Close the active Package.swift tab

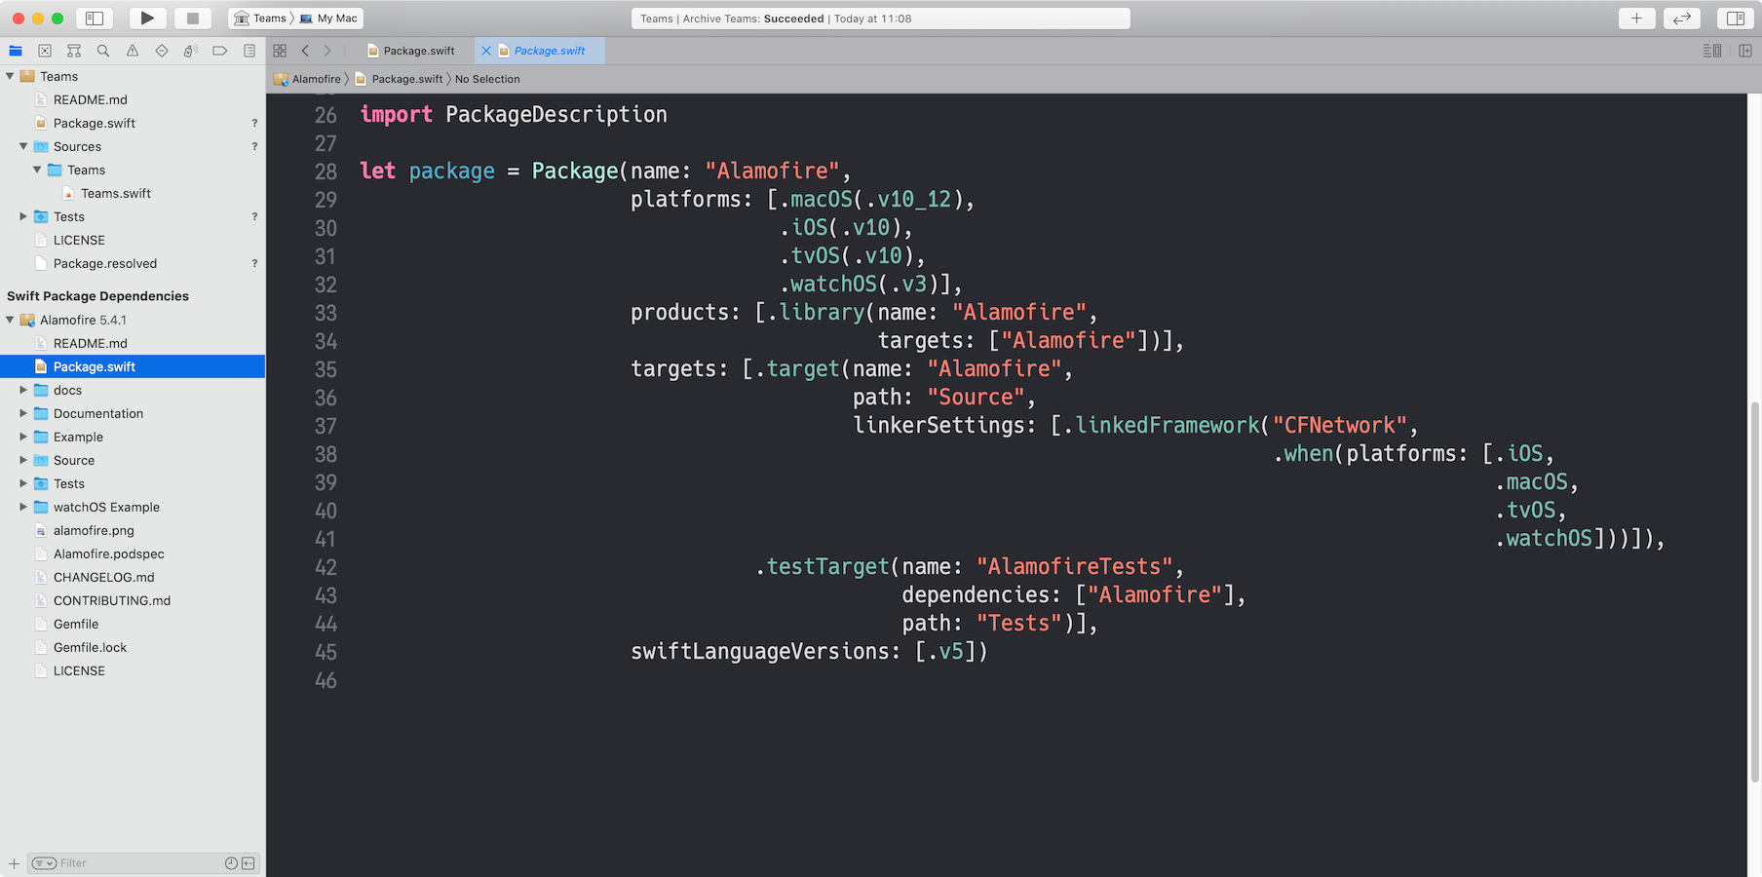(x=486, y=51)
